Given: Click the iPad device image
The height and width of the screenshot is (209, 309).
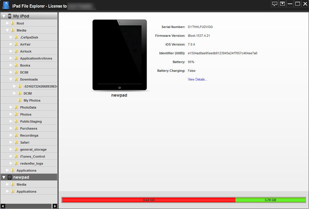Looking at the screenshot, I should 120,55.
